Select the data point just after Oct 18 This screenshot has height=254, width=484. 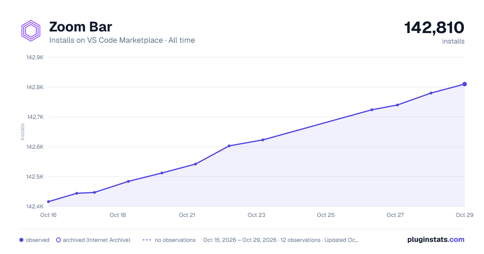click(x=128, y=181)
